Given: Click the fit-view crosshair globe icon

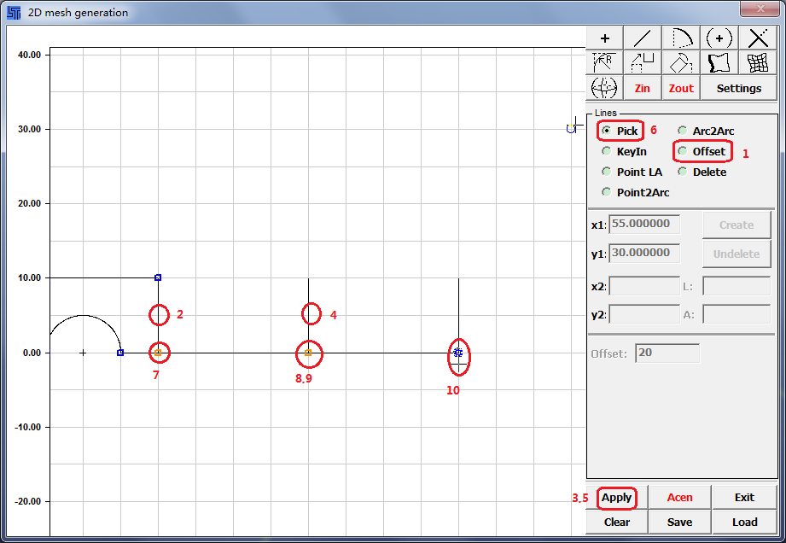Looking at the screenshot, I should pos(604,88).
